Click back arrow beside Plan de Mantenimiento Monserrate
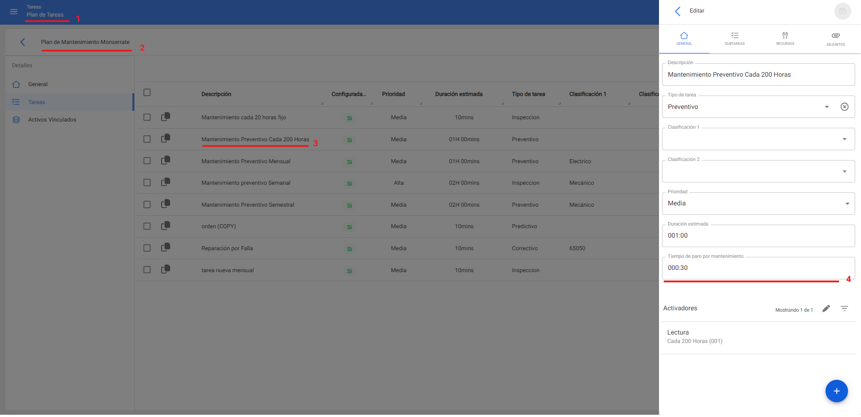The width and height of the screenshot is (861, 417). (22, 42)
